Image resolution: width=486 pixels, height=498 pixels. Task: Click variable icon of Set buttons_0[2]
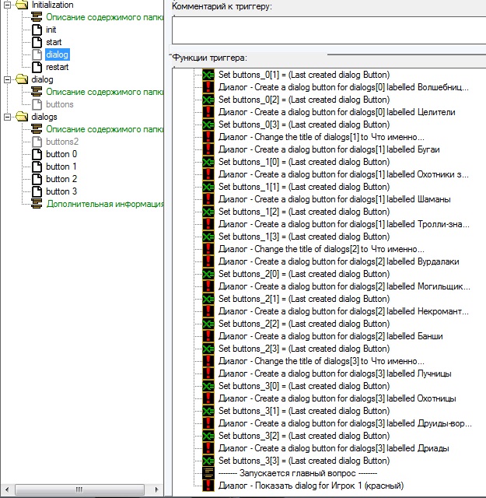point(208,100)
